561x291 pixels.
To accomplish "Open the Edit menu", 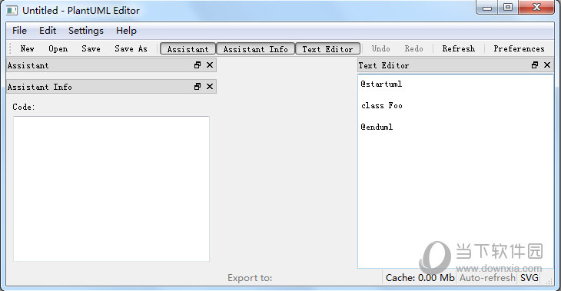I will [48, 31].
